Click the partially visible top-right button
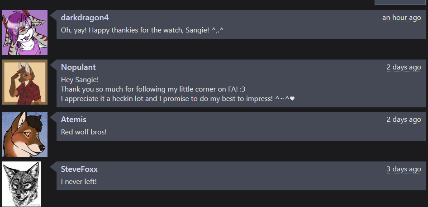 (400, 2)
